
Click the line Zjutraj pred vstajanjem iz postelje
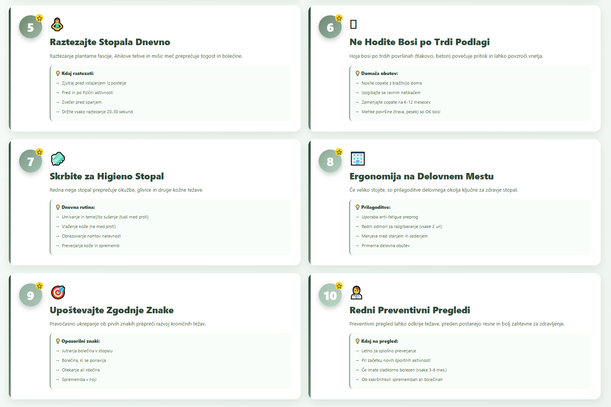(94, 83)
